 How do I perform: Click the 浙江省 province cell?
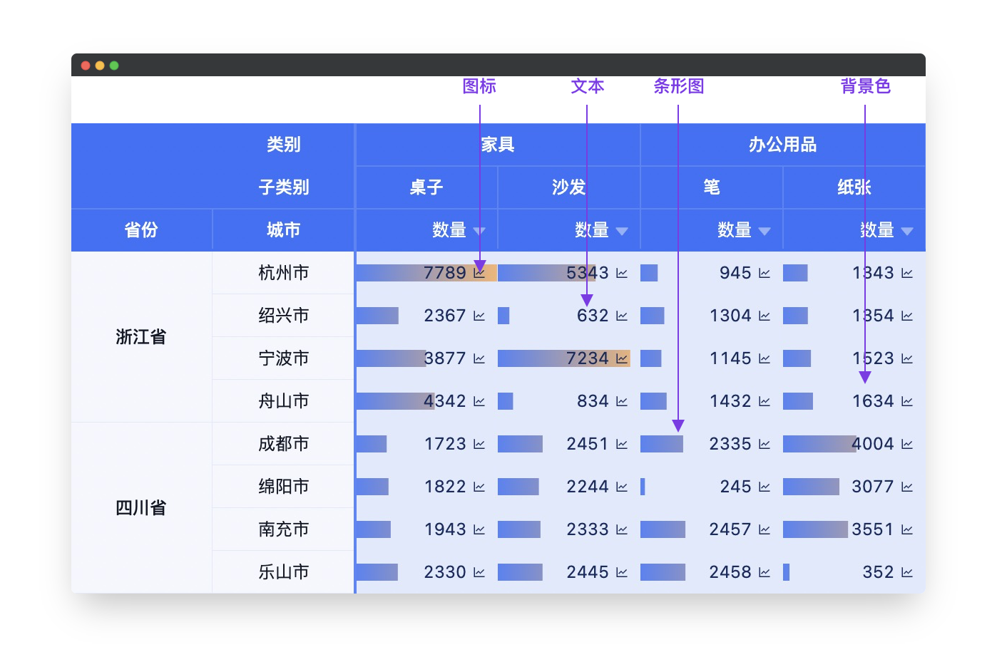140,336
